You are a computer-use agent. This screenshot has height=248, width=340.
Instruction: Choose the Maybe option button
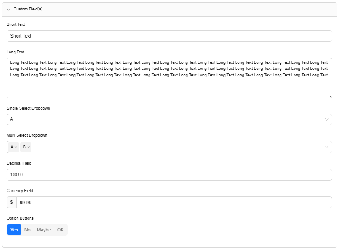(44, 230)
